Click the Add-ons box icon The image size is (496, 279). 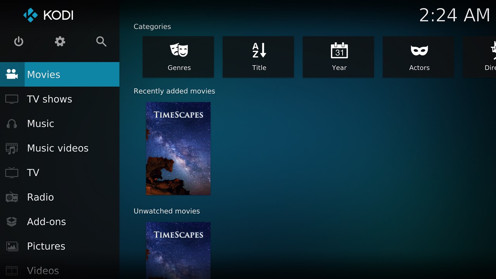click(12, 222)
